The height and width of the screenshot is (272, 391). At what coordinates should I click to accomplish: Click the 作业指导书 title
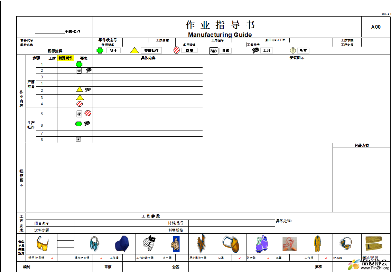220,25
